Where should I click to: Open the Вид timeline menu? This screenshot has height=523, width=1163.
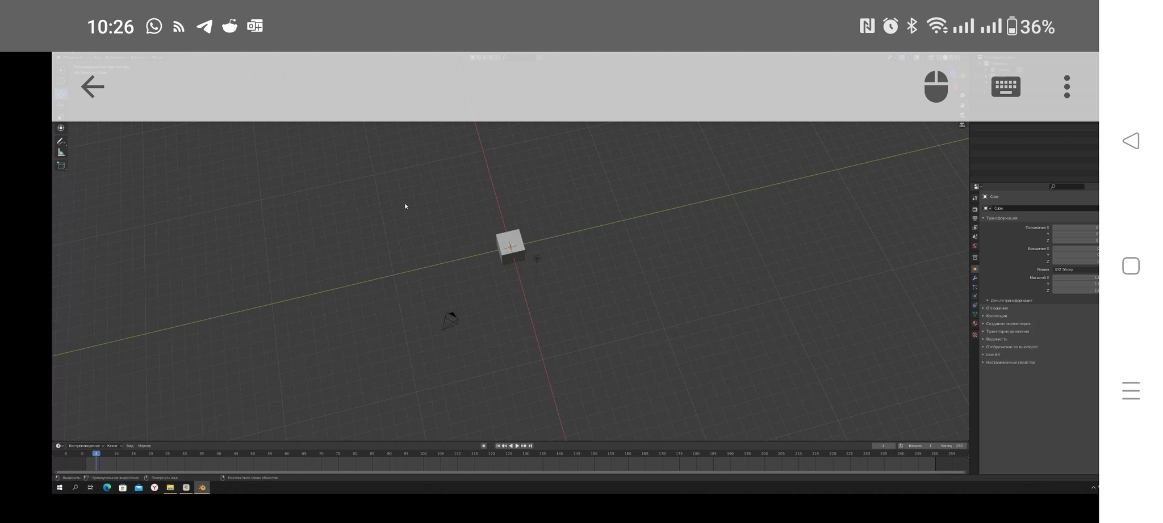pos(129,446)
